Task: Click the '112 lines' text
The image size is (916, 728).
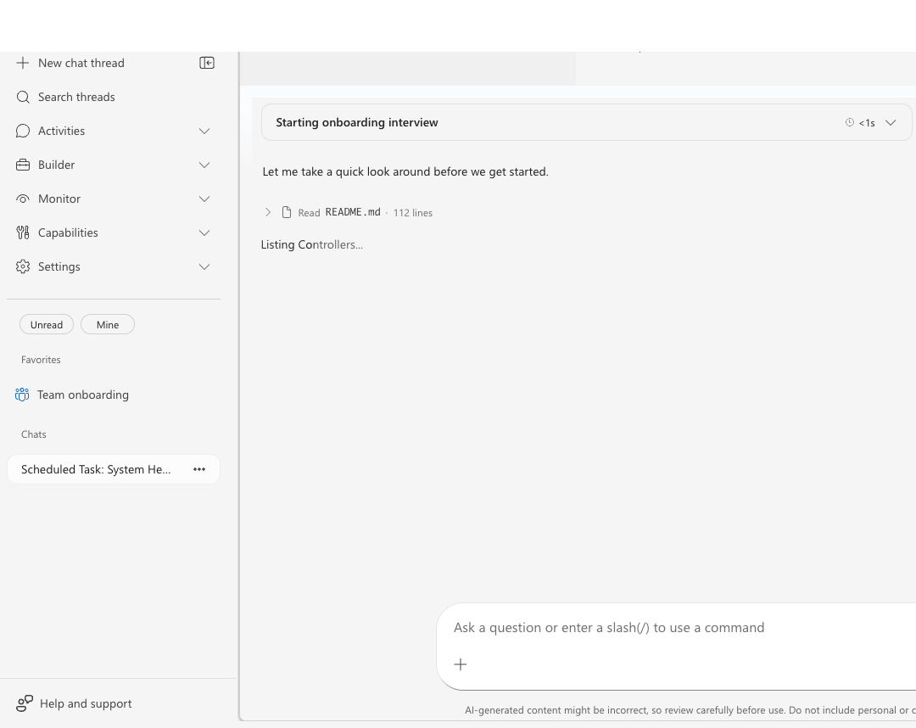Action: tap(413, 213)
